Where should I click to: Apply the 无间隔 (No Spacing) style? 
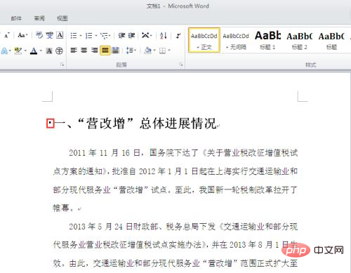point(236,40)
